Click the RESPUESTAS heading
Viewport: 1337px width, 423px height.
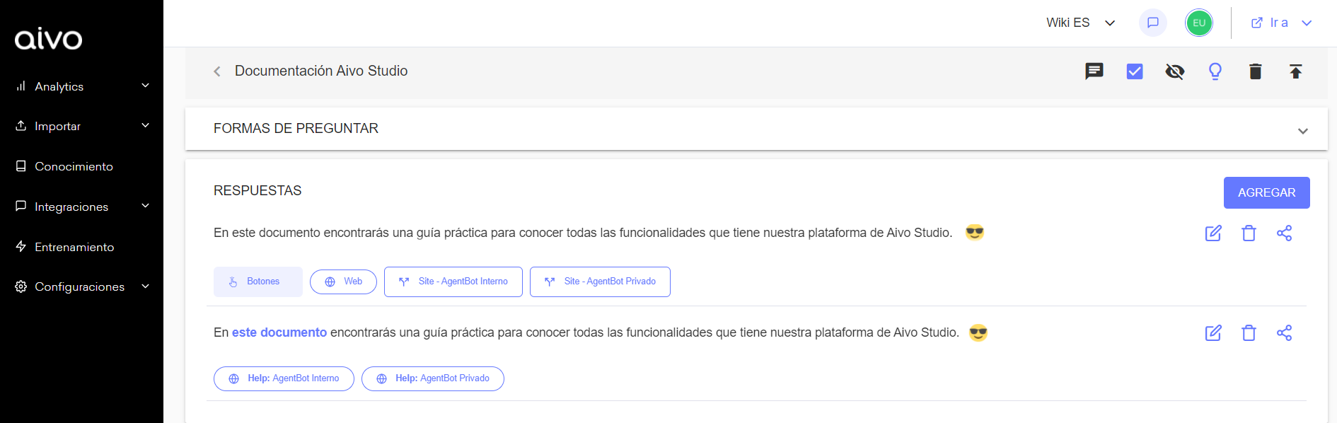click(257, 190)
